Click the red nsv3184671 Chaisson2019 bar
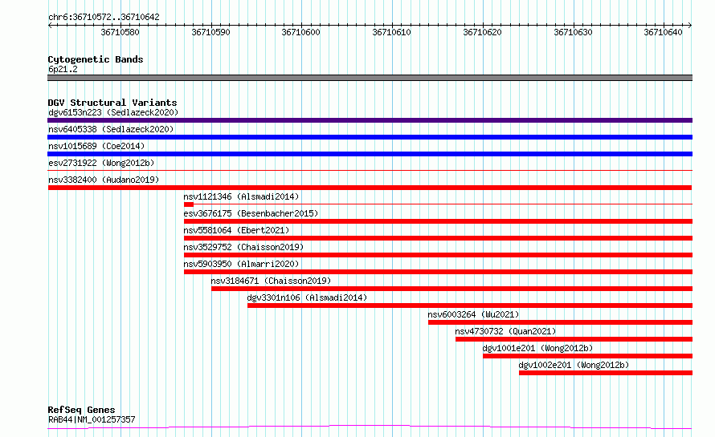 tap(451, 289)
